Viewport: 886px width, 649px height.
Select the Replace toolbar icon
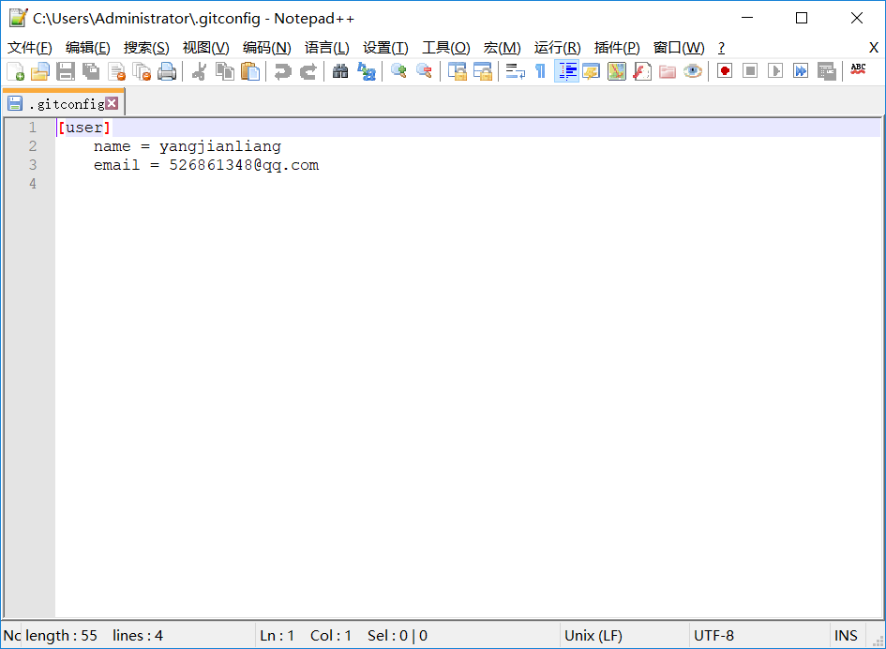[367, 70]
